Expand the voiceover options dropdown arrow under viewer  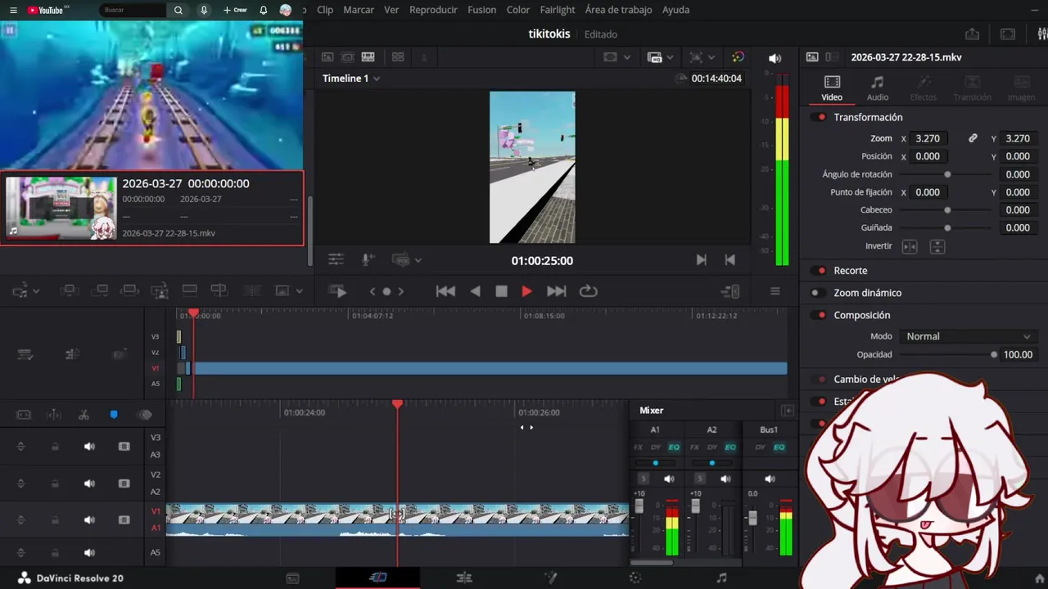coord(418,260)
